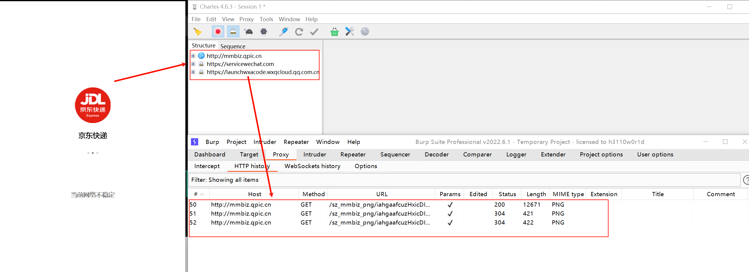
Task: Open the Project menu in Burp Suite
Action: (236, 142)
